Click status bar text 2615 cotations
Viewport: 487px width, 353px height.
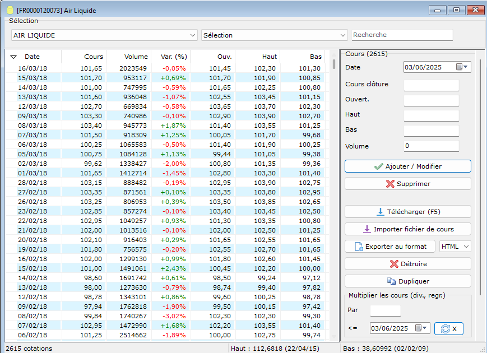29,349
